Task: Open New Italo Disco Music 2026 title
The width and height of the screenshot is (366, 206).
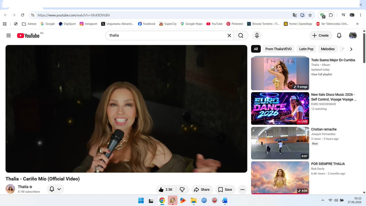Action: coord(334,97)
